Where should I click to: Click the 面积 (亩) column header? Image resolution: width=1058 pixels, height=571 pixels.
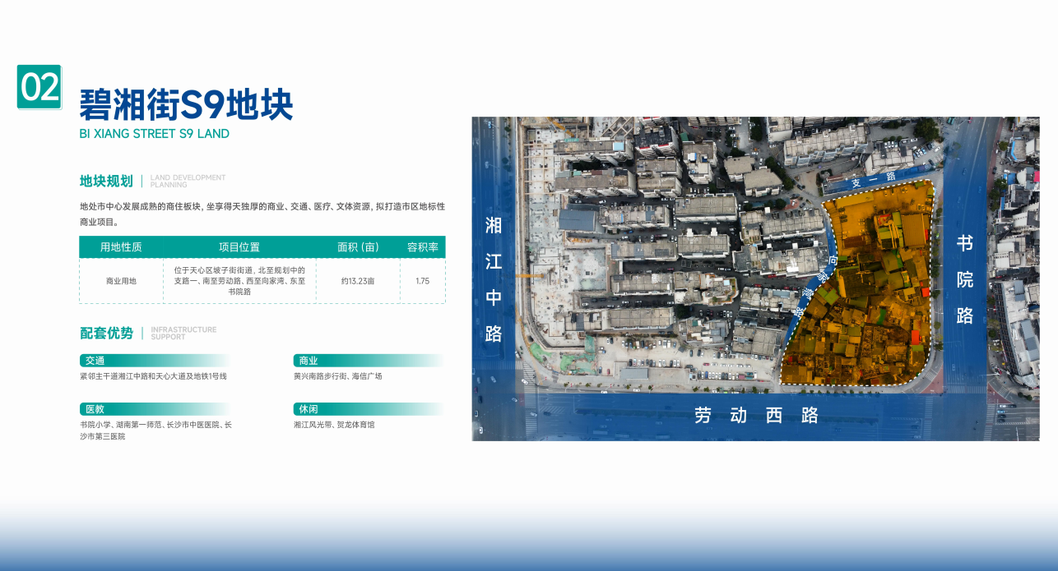tap(358, 247)
